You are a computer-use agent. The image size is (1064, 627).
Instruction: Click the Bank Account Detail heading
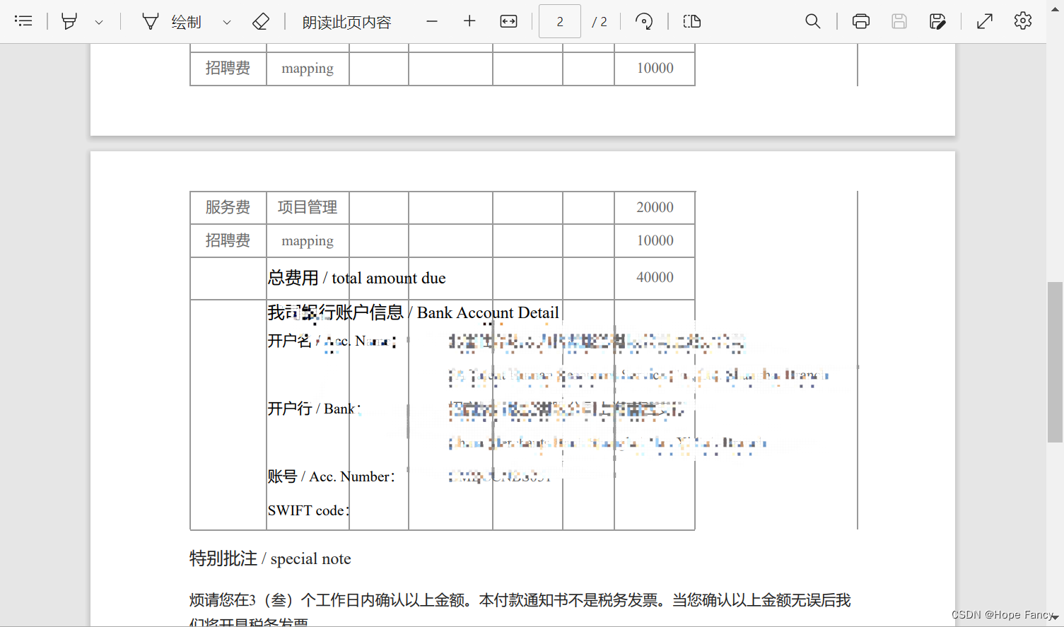414,312
